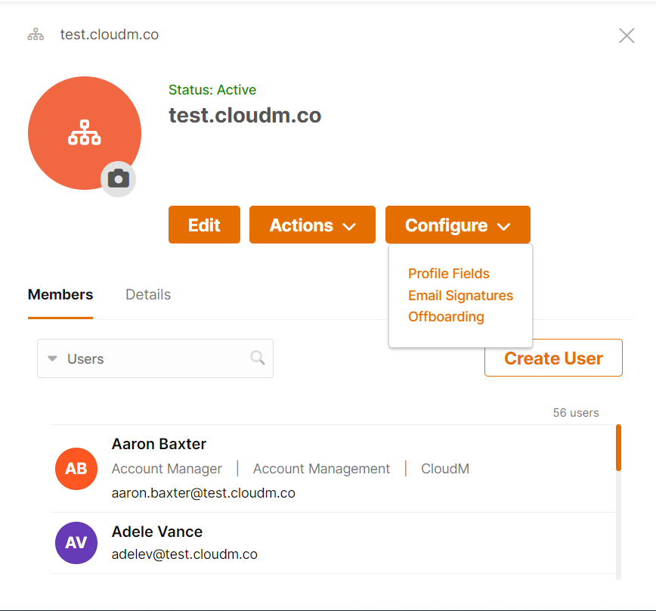The height and width of the screenshot is (611, 656).
Task: Click the 56 users count
Action: pyautogui.click(x=576, y=413)
